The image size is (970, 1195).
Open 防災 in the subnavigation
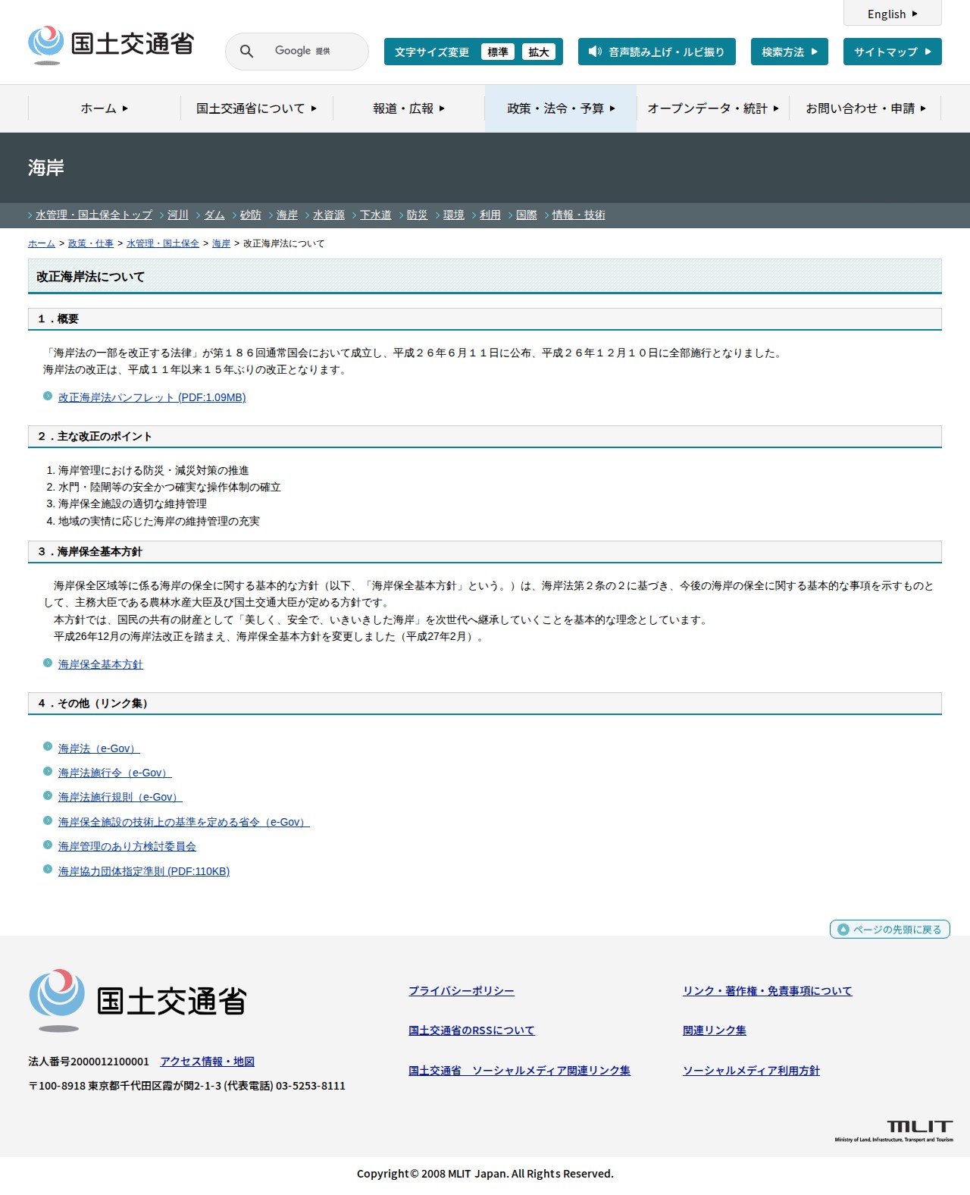[418, 215]
